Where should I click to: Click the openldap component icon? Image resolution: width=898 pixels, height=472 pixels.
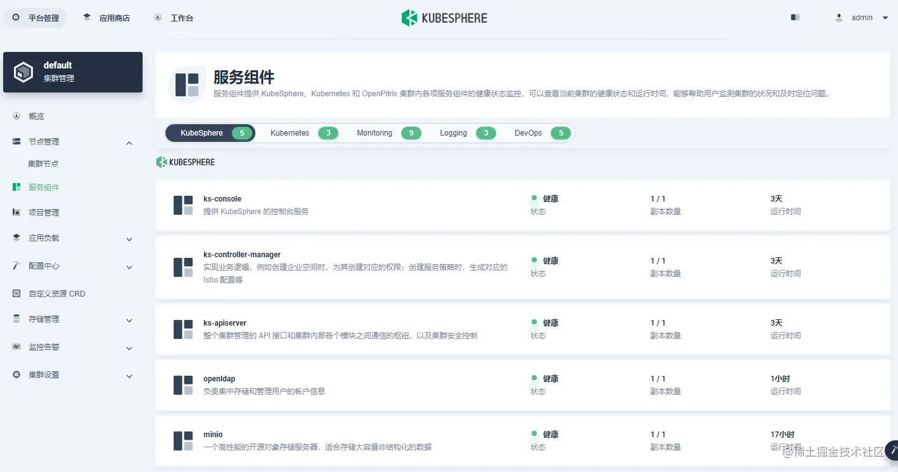(x=183, y=385)
